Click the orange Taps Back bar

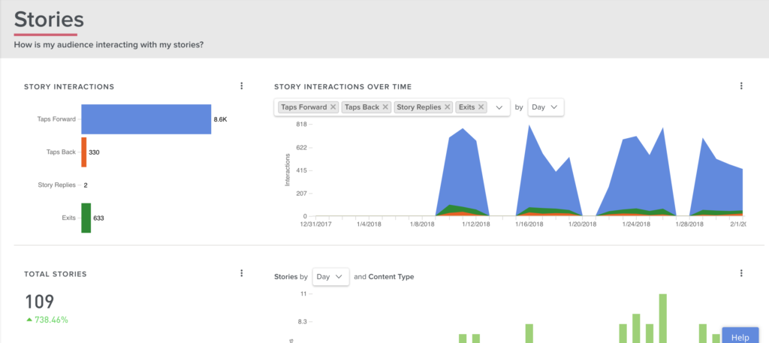[84, 152]
